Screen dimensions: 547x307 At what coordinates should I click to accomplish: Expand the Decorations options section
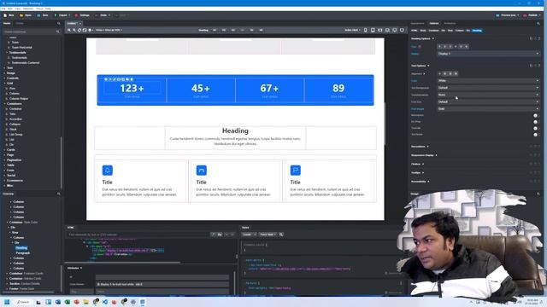tap(420, 147)
